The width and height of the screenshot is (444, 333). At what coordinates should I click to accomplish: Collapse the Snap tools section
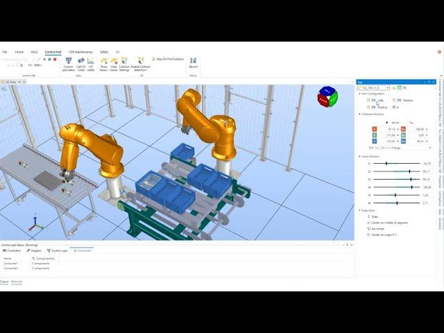tap(360, 210)
